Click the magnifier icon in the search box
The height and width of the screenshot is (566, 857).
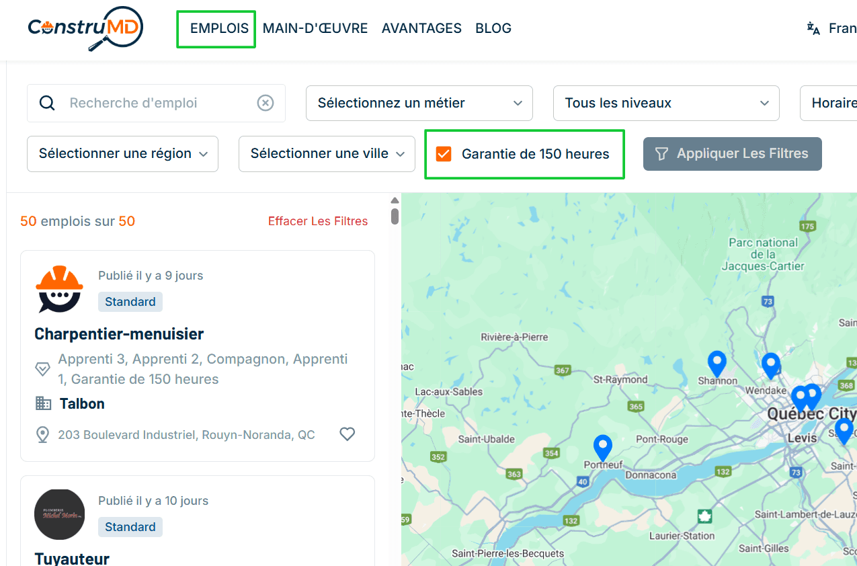(47, 103)
